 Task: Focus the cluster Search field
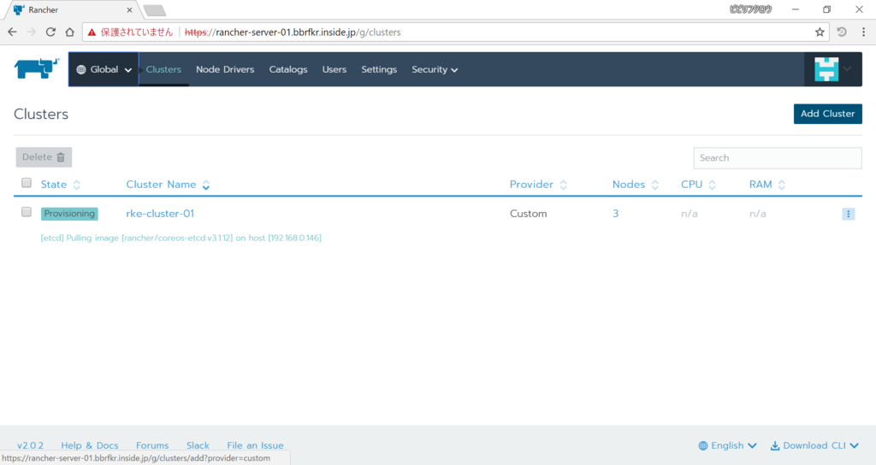(x=777, y=158)
